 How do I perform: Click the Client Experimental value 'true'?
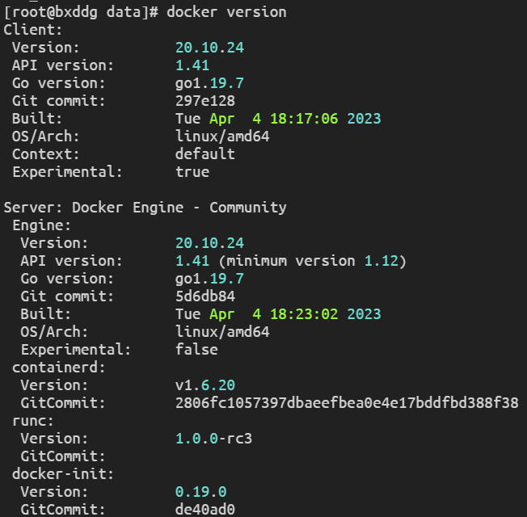(192, 171)
